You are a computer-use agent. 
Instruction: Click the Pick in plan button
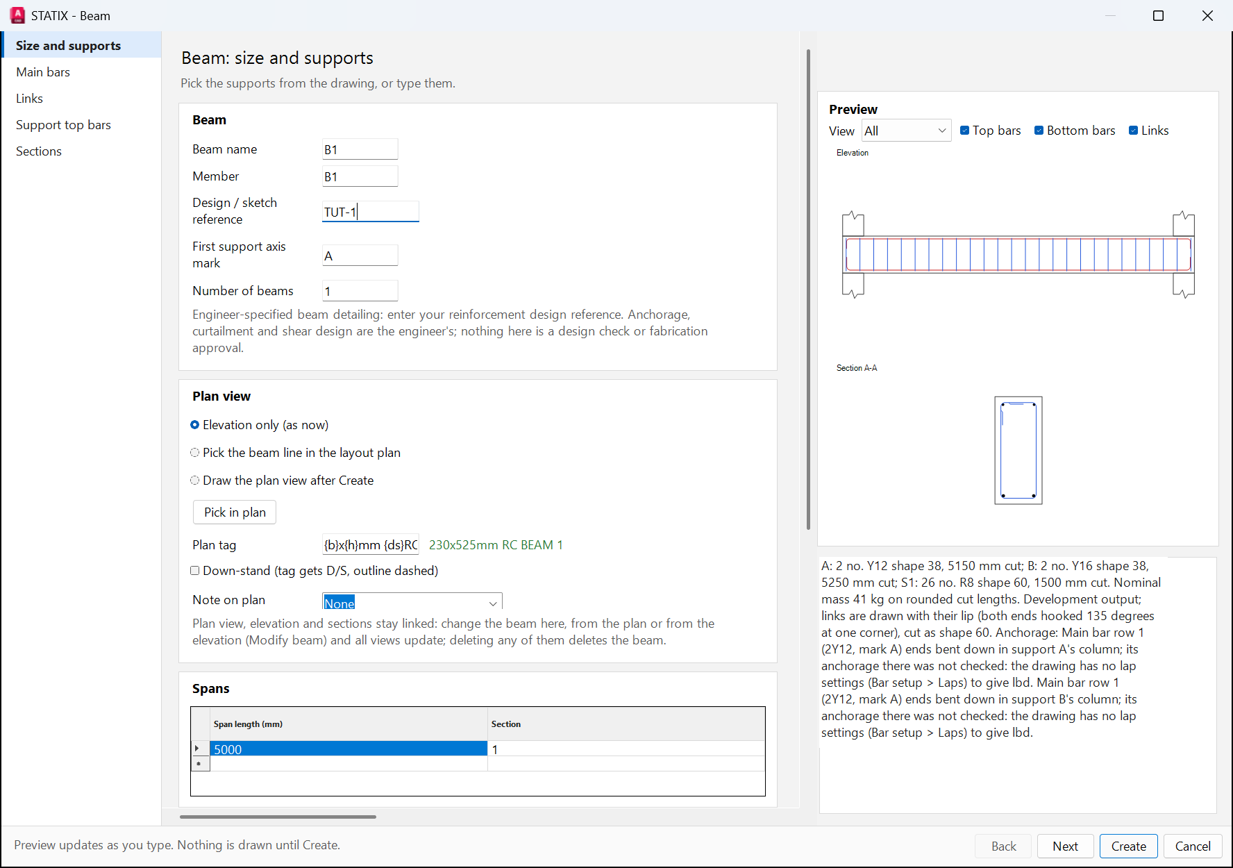coord(235,512)
